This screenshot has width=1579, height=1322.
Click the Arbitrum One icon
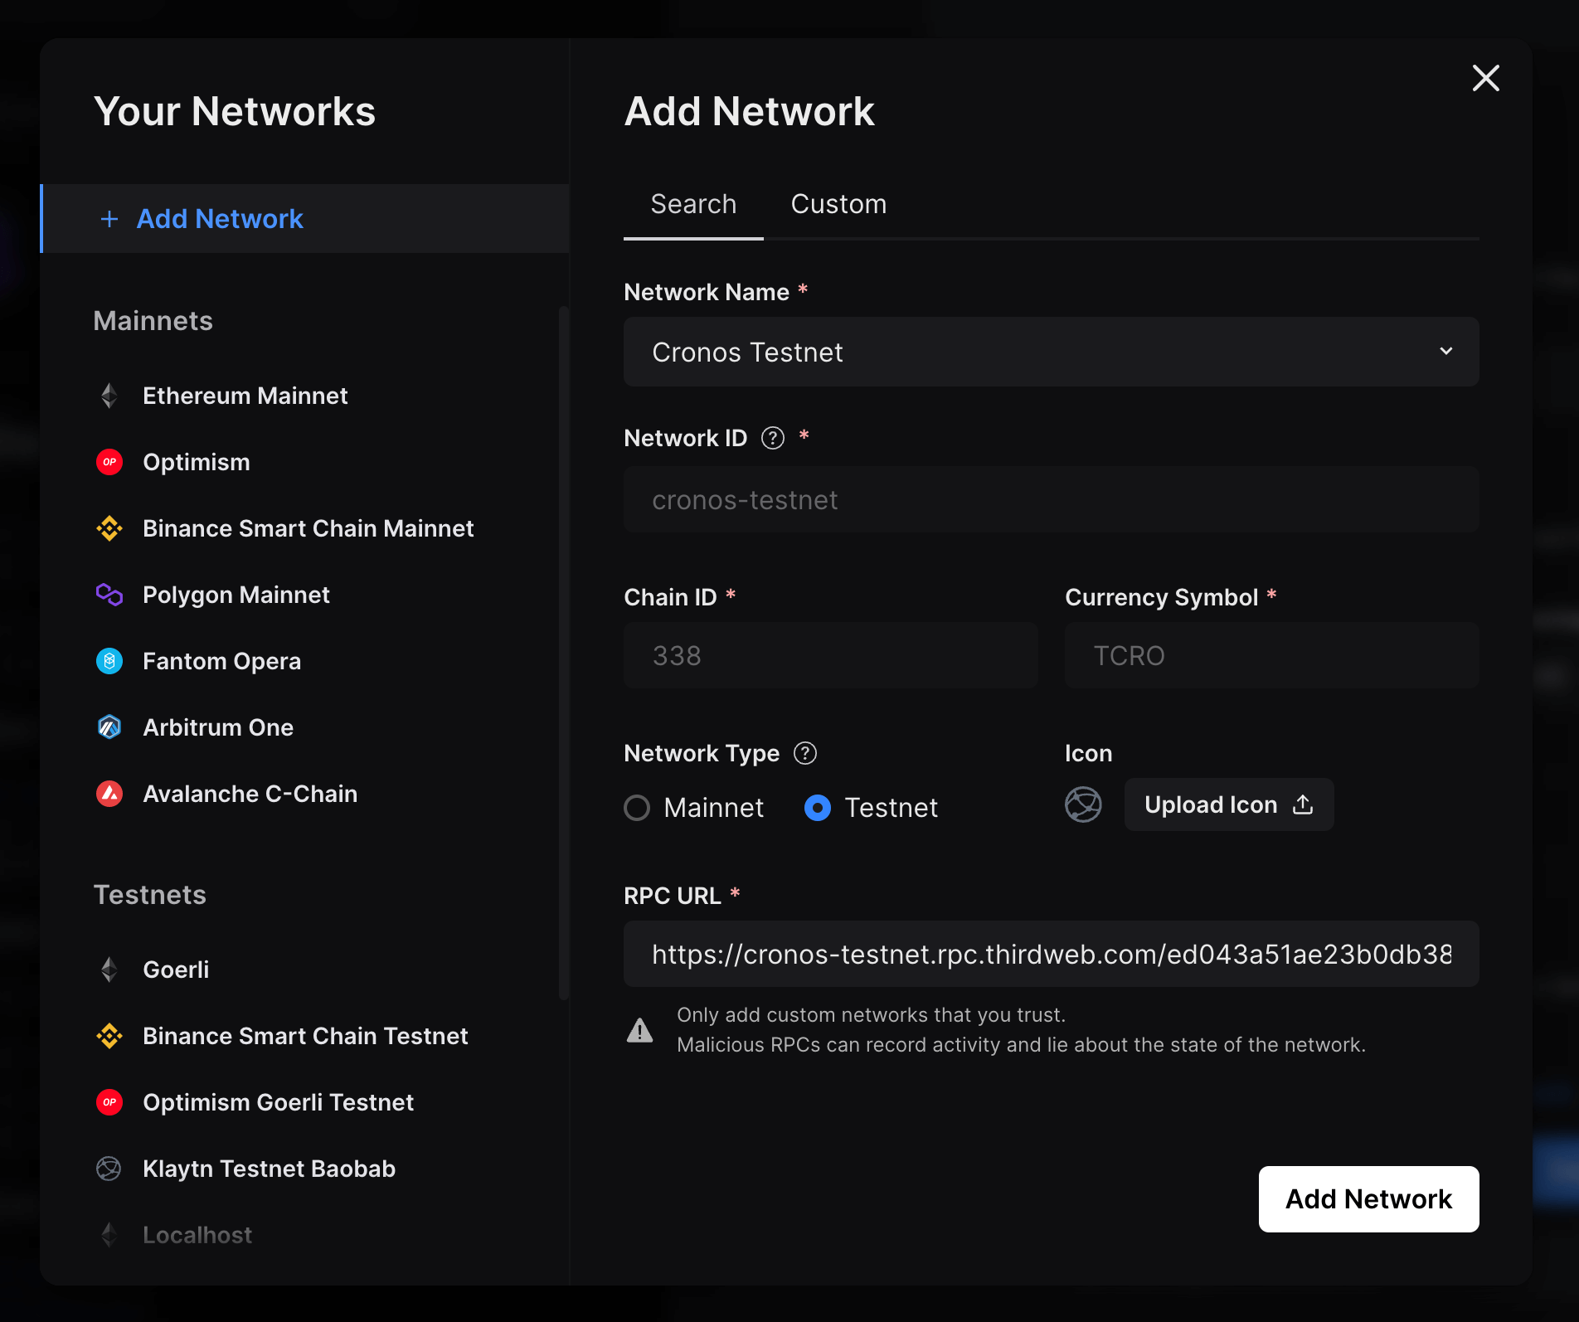pyautogui.click(x=109, y=727)
